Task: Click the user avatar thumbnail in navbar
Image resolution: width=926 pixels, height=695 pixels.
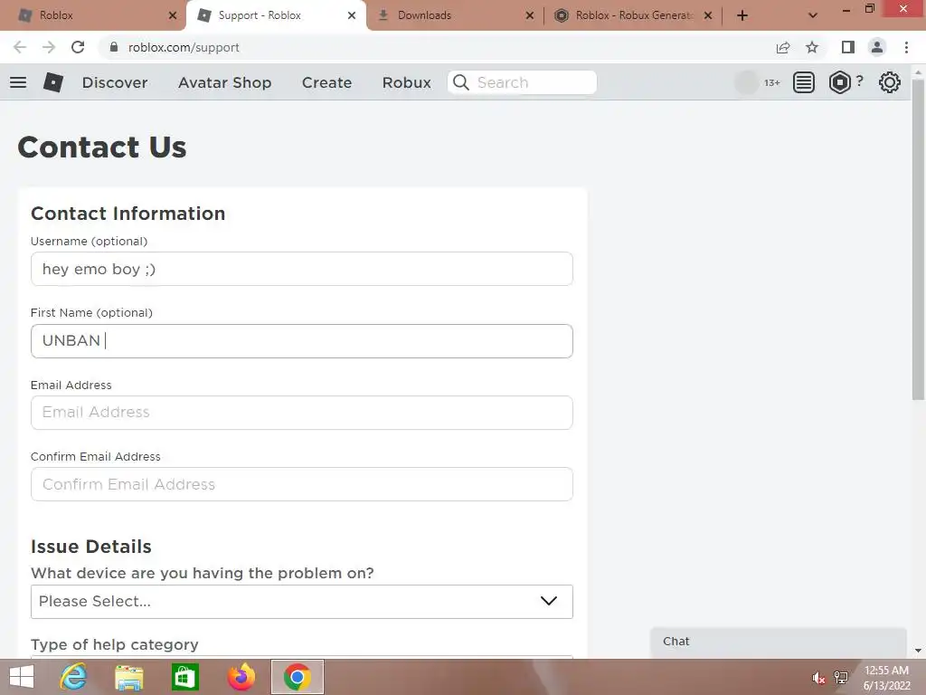Action: tap(746, 82)
